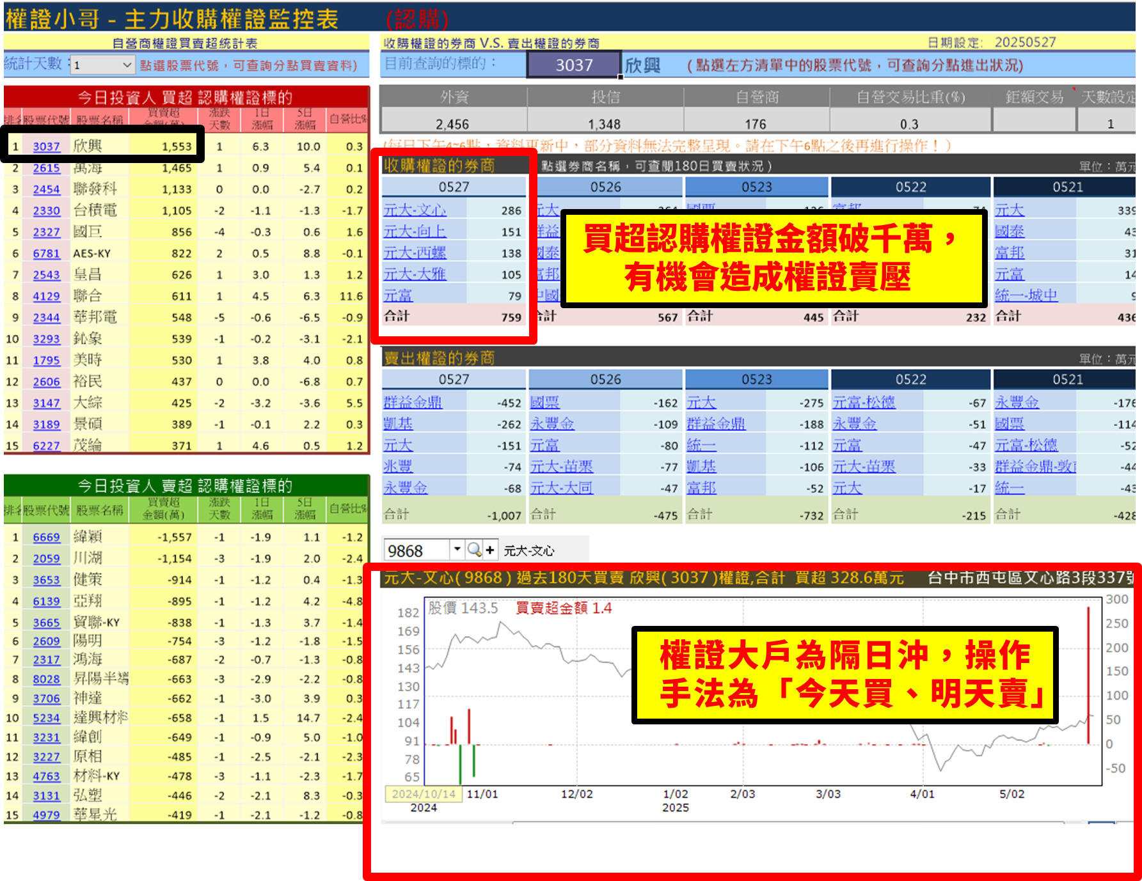Click the plus icon next to the magnifier

click(x=490, y=550)
